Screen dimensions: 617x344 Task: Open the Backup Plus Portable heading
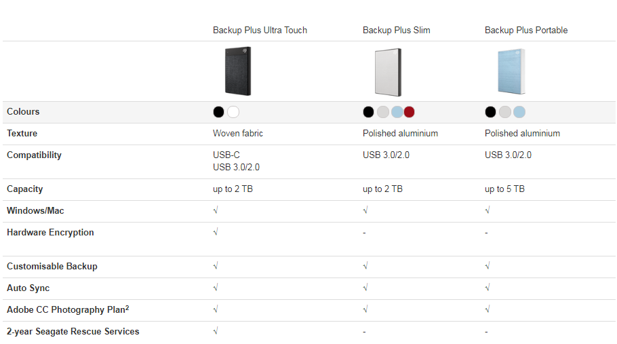pyautogui.click(x=526, y=31)
